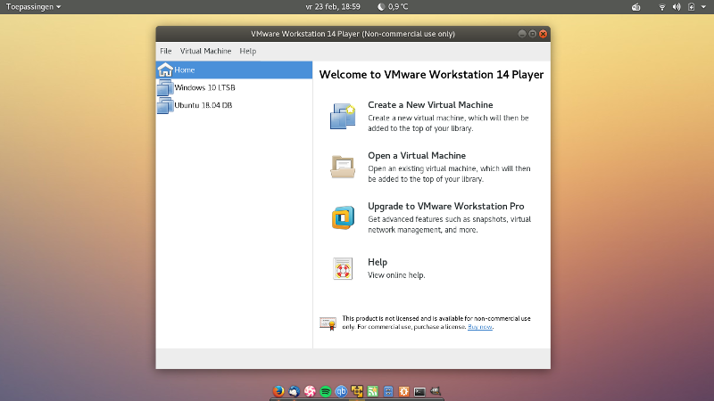Click the pink swirl dock icon
The width and height of the screenshot is (714, 401).
point(310,391)
